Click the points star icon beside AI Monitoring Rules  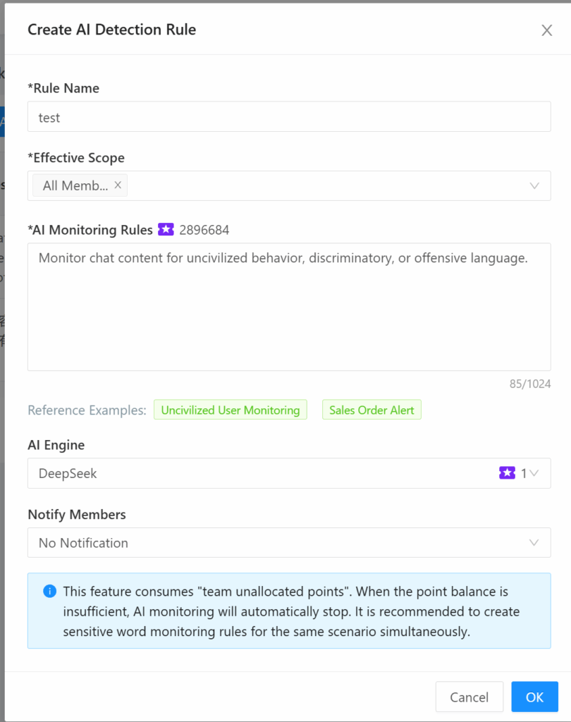click(165, 229)
